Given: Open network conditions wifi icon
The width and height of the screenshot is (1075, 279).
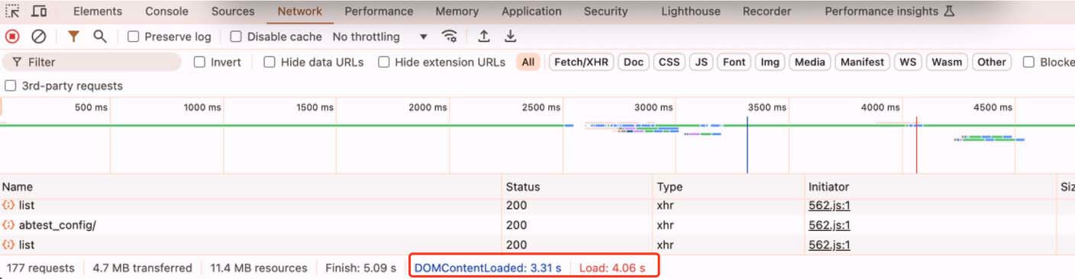Looking at the screenshot, I should point(450,37).
